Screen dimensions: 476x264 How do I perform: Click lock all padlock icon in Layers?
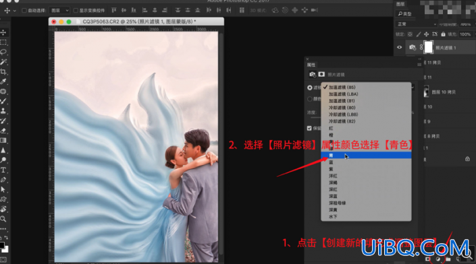443,34
